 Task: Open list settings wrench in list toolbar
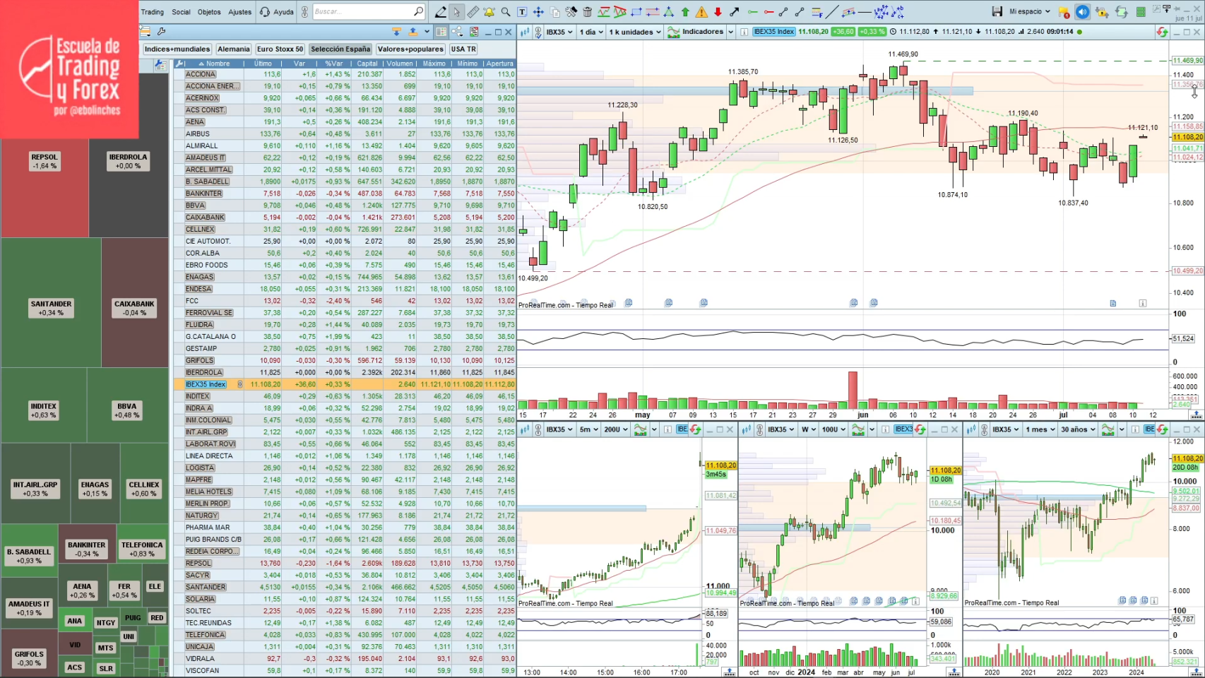point(162,32)
